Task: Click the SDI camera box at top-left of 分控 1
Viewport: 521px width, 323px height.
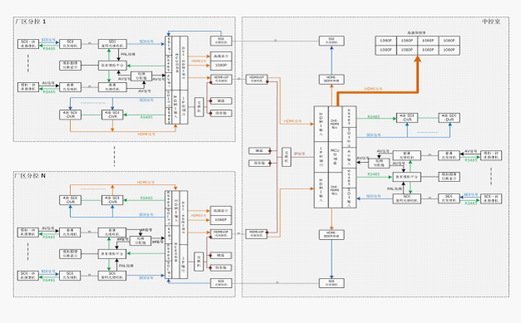Action: [x=28, y=44]
